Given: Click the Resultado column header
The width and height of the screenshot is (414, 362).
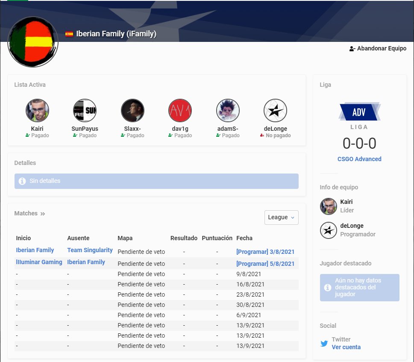Looking at the screenshot, I should [x=184, y=238].
